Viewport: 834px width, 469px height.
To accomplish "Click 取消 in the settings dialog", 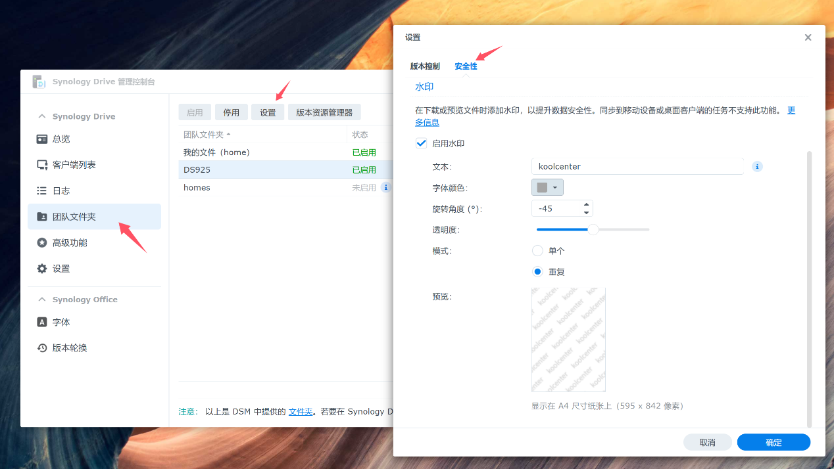I will [708, 443].
